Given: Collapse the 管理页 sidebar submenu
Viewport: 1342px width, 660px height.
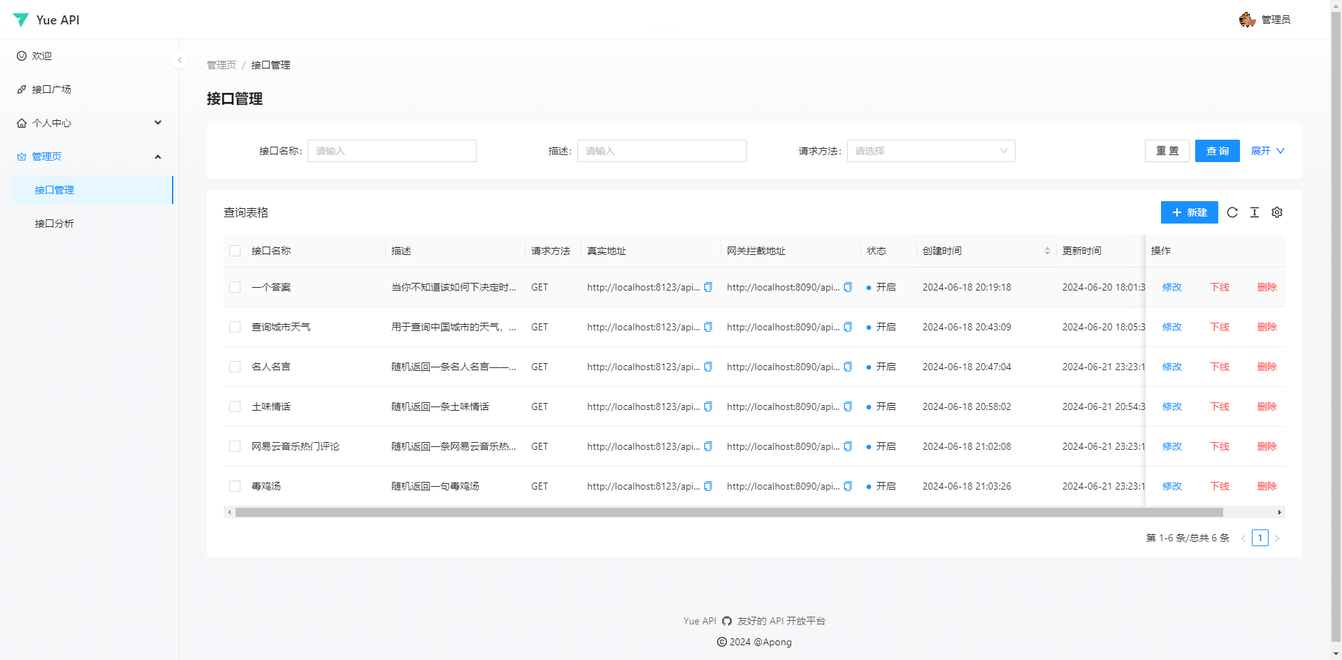Looking at the screenshot, I should click(x=158, y=156).
